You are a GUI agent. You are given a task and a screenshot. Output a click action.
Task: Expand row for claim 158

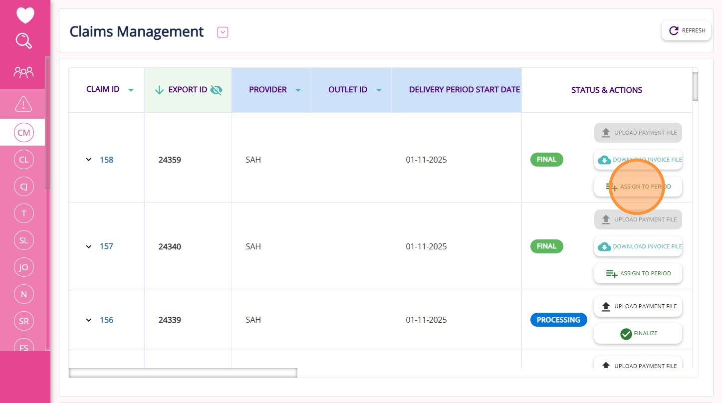[x=89, y=160]
